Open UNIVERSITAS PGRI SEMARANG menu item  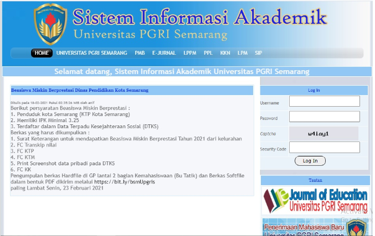[93, 53]
